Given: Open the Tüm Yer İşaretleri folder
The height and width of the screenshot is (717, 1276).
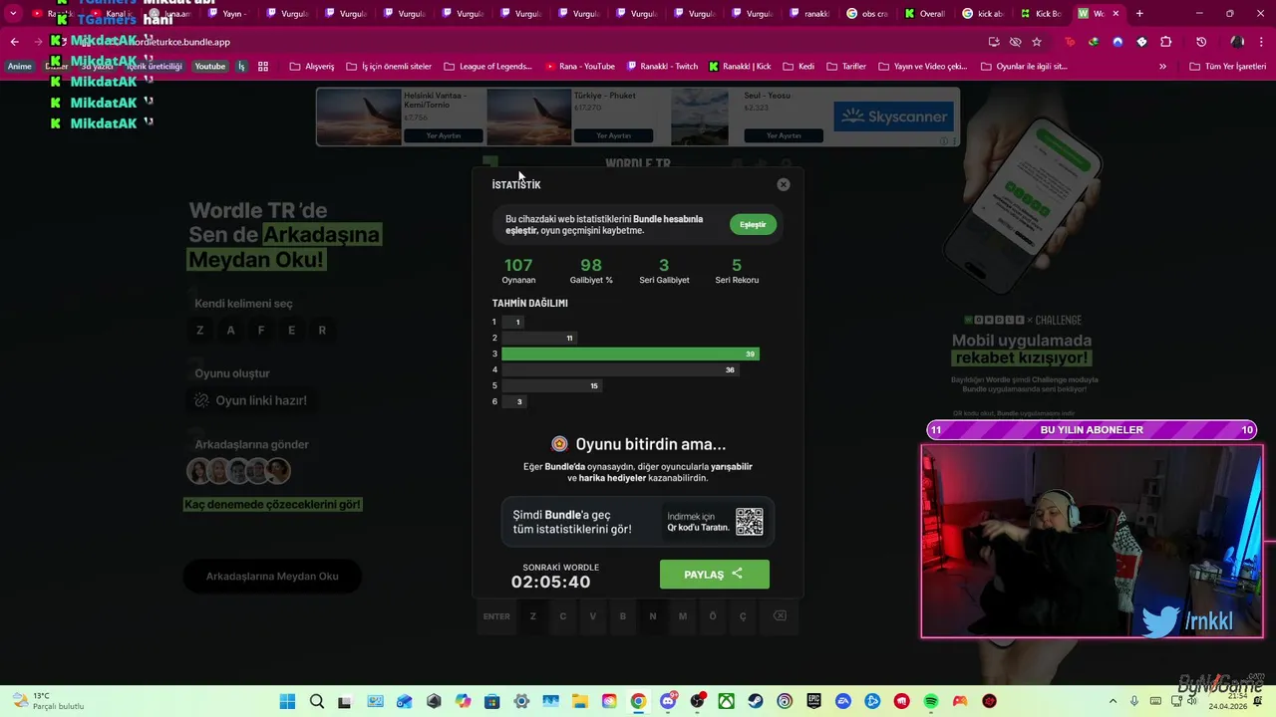Looking at the screenshot, I should (x=1228, y=67).
